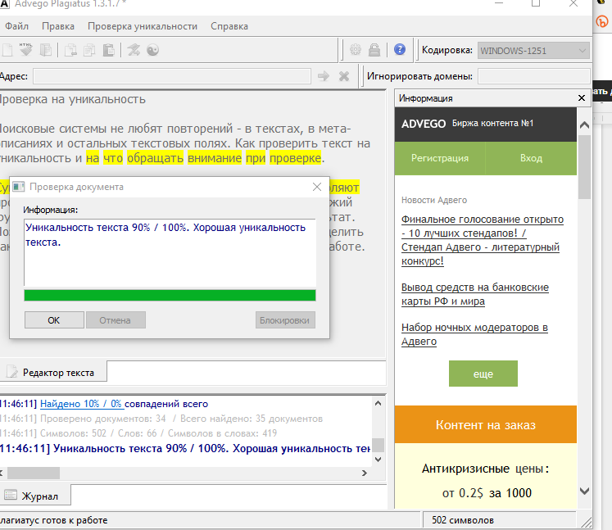
Task: Click the Вход tab in Advego panel
Action: click(531, 158)
